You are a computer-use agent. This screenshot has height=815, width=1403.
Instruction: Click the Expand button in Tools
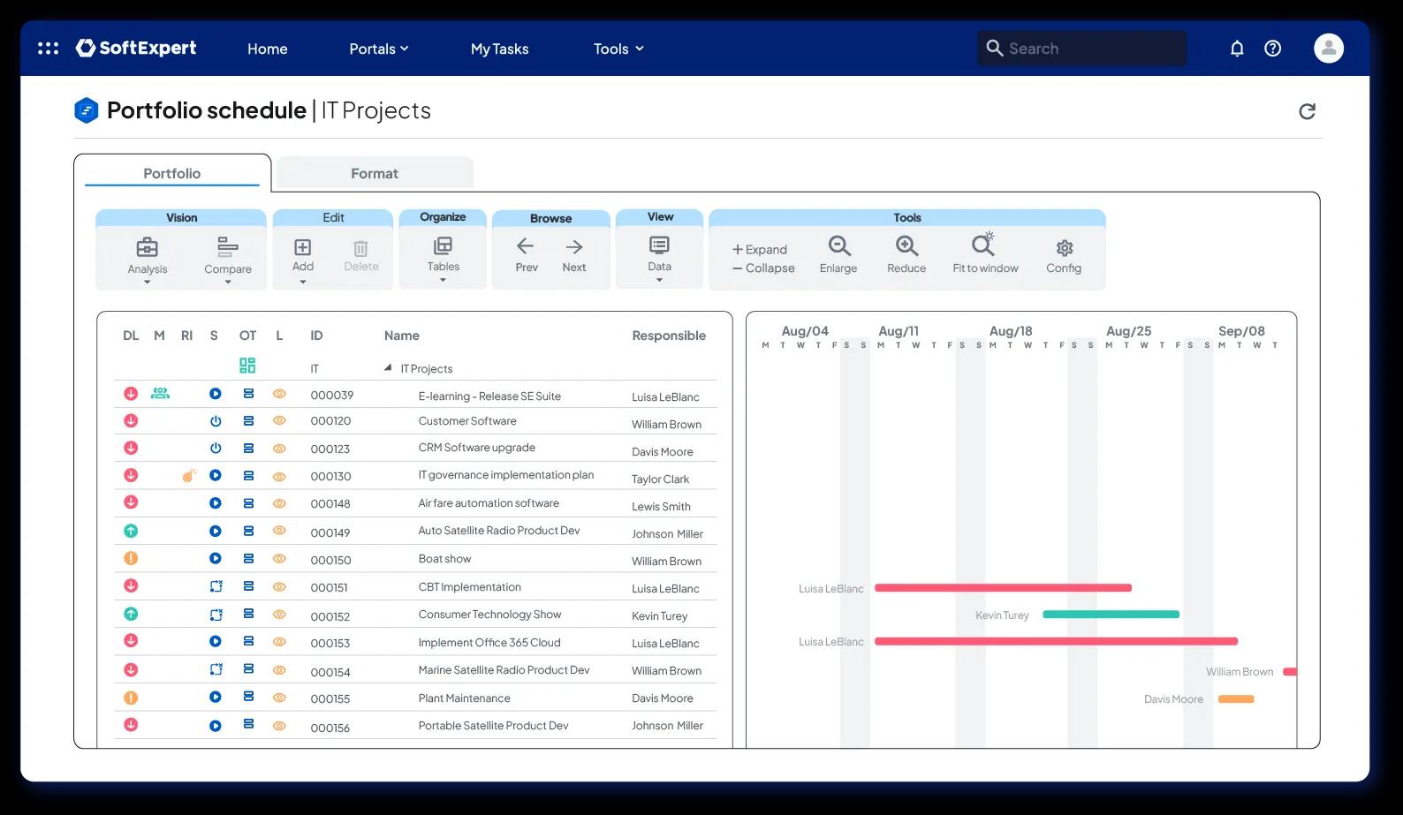[x=759, y=249]
